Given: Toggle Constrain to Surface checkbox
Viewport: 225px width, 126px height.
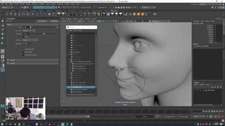Looking at the screenshot, I should coord(23,55).
